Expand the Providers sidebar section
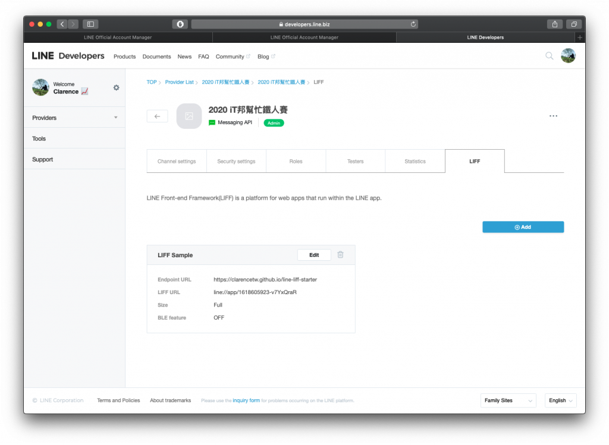Viewport: 609px width, 445px height. click(x=74, y=118)
